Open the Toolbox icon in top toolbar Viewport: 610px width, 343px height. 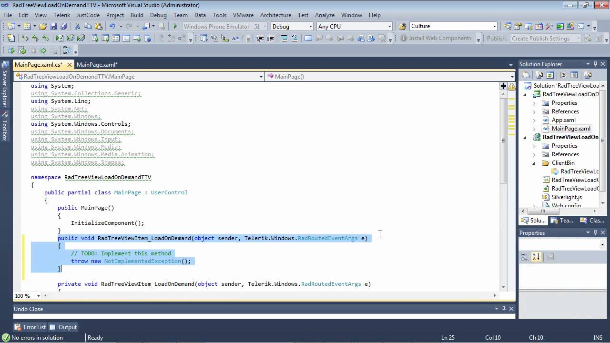pos(549,26)
